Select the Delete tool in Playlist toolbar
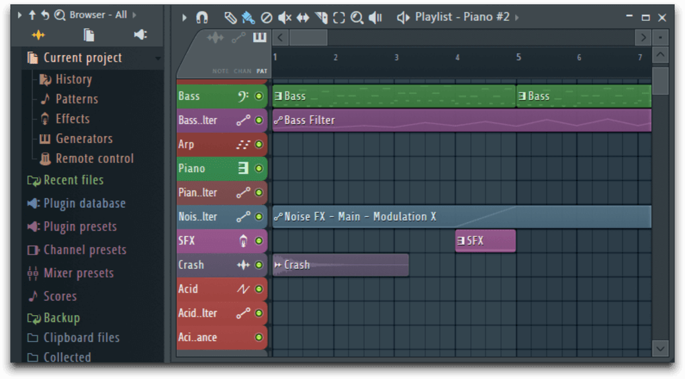 click(267, 17)
